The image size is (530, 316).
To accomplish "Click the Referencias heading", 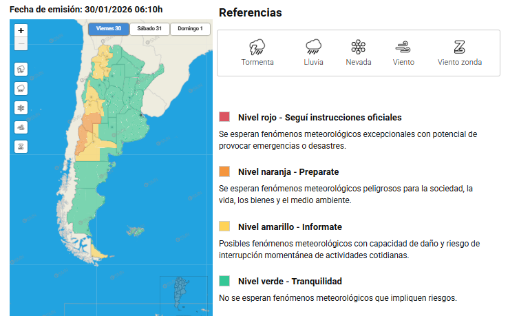I will pyautogui.click(x=250, y=12).
